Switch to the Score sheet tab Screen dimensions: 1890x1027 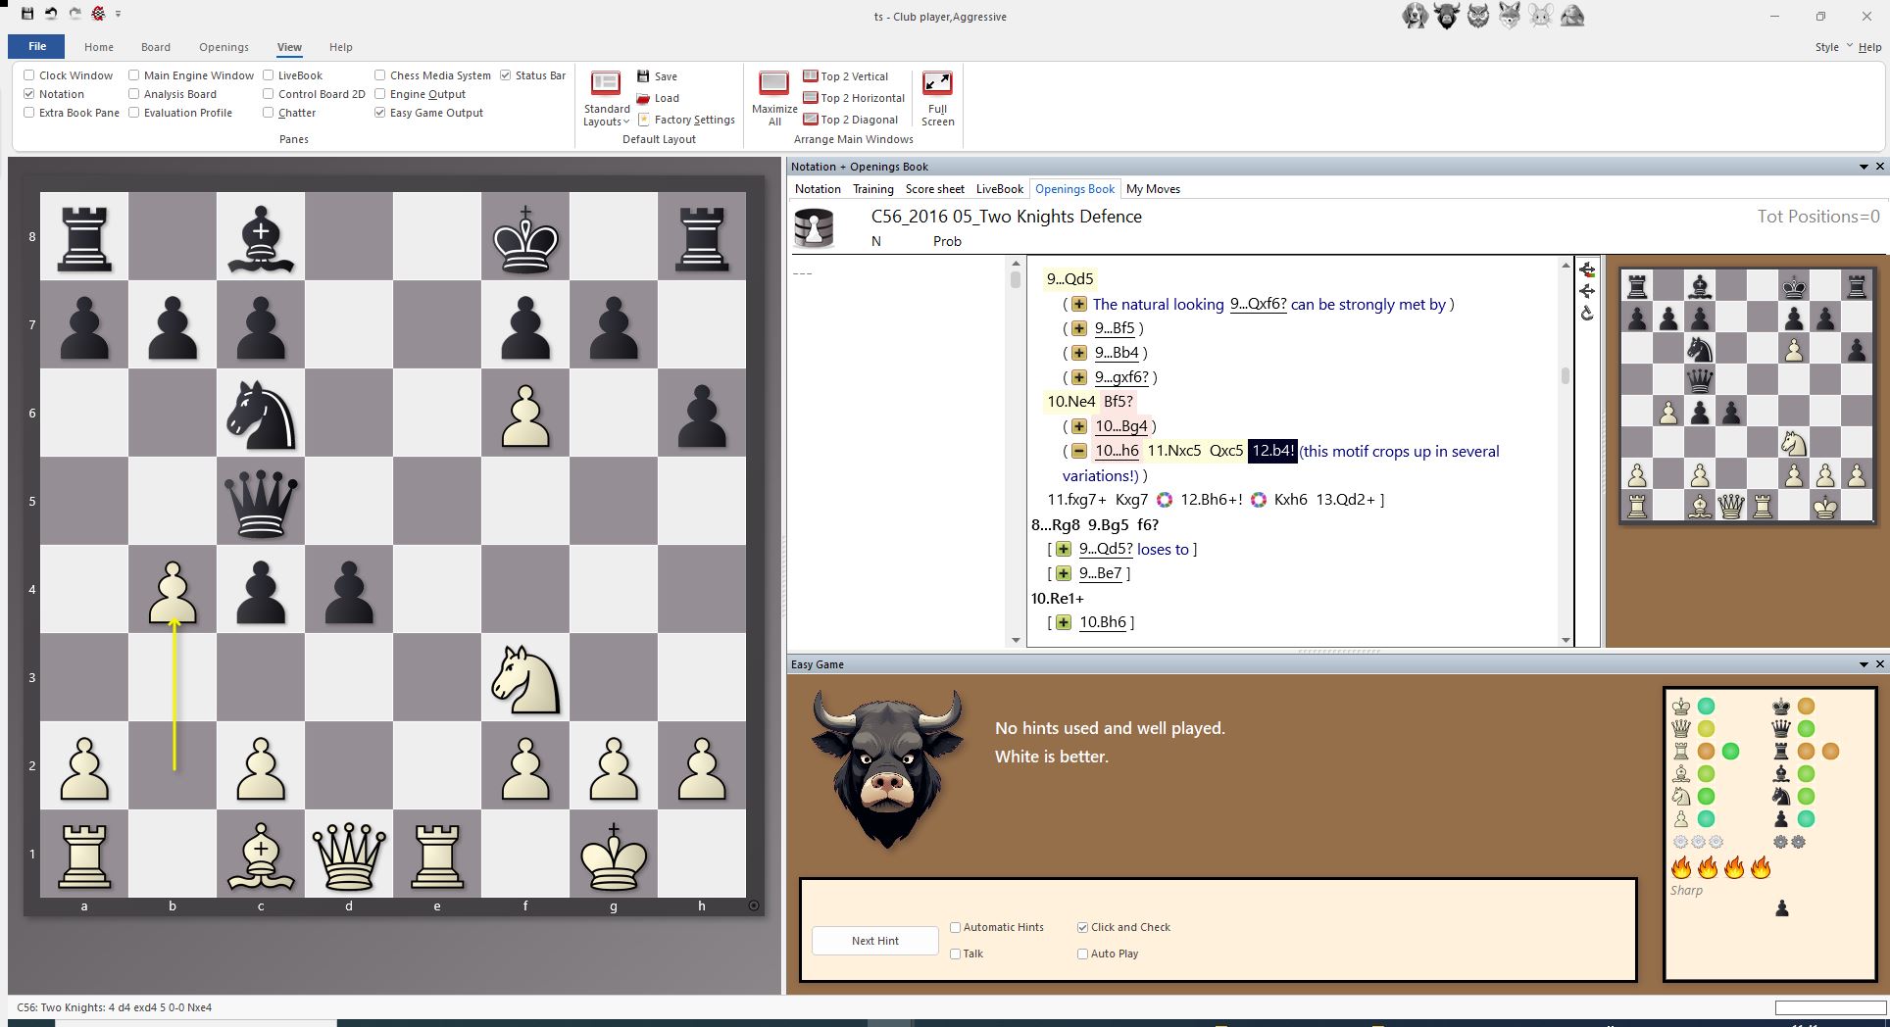[x=934, y=189]
